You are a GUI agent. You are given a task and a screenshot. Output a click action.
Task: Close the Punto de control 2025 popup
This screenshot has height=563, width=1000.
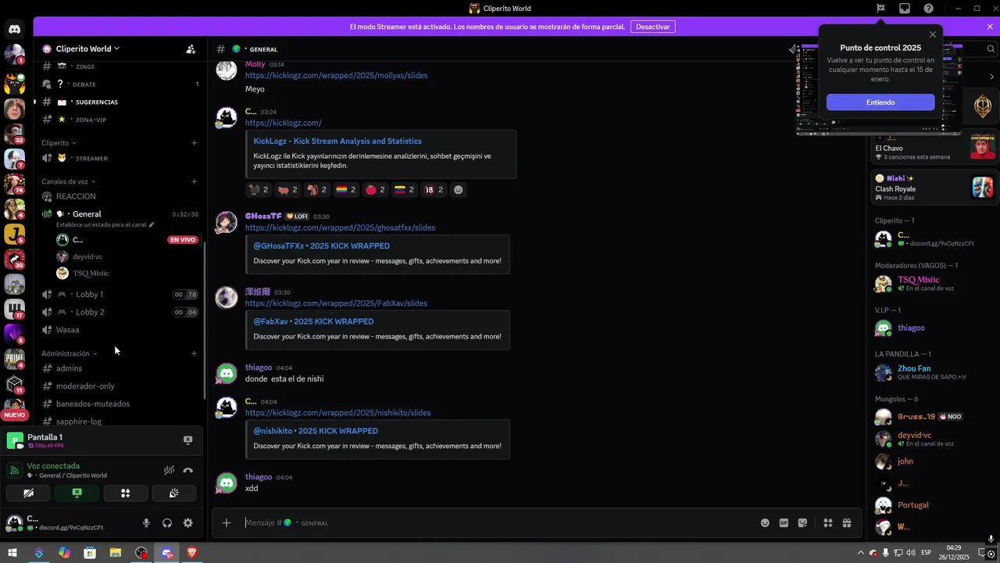click(x=932, y=34)
